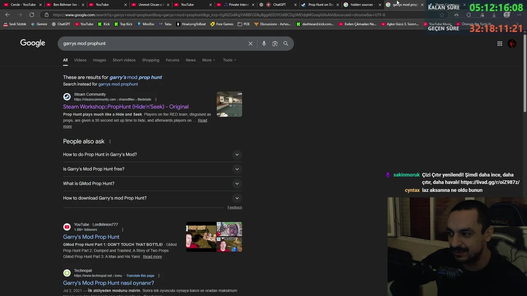Select the All results tab

point(65,60)
